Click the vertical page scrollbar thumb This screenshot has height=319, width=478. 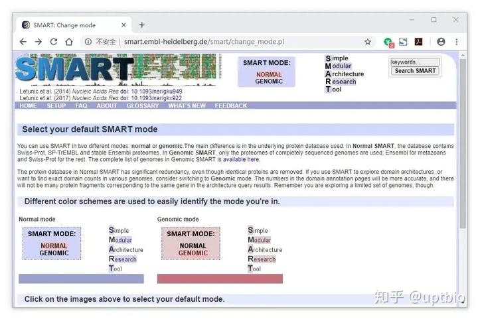click(463, 143)
